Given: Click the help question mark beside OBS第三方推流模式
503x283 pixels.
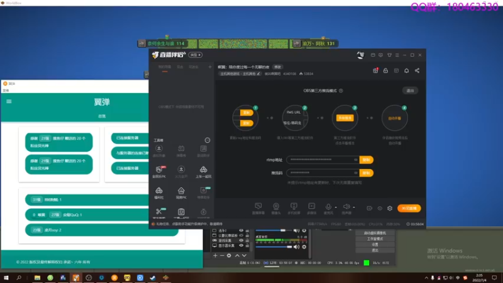Looking at the screenshot, I should [x=341, y=91].
